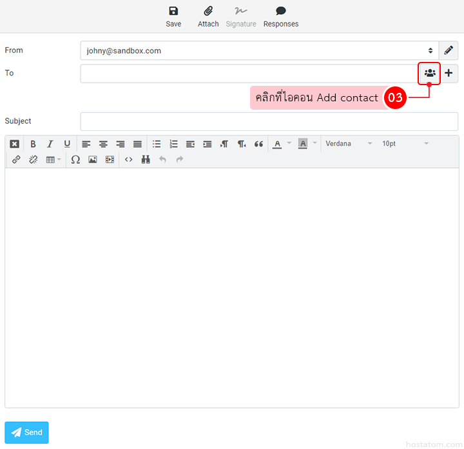This screenshot has width=464, height=449.
Task: Save the draft message
Action: pyautogui.click(x=173, y=17)
